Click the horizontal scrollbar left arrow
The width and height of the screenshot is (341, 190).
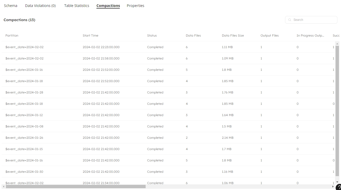tap(4, 187)
